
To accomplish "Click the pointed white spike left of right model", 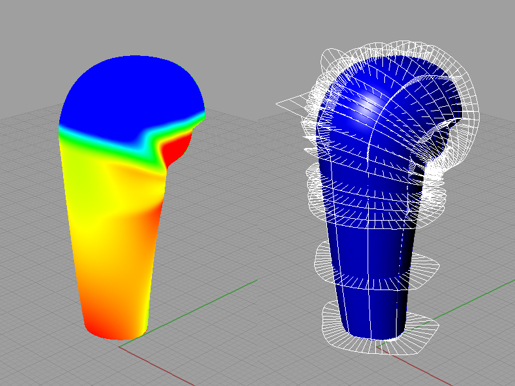I will click(283, 102).
